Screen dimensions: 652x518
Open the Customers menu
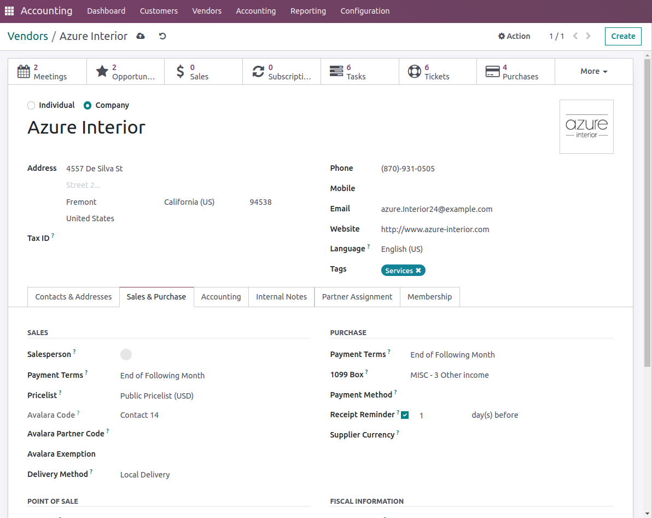(159, 11)
